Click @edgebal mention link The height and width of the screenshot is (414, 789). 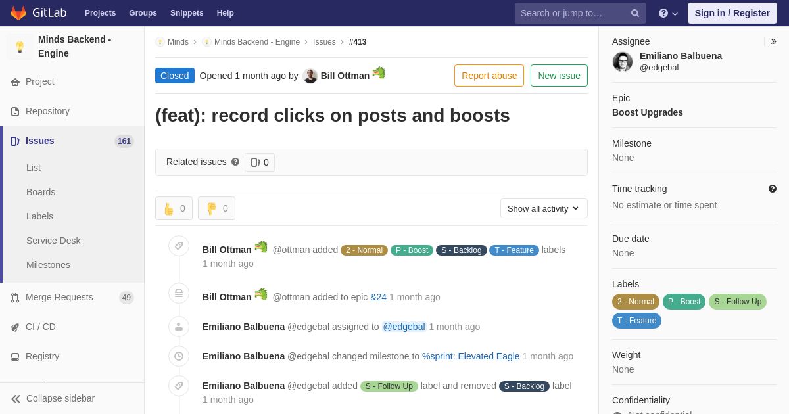pyautogui.click(x=404, y=327)
